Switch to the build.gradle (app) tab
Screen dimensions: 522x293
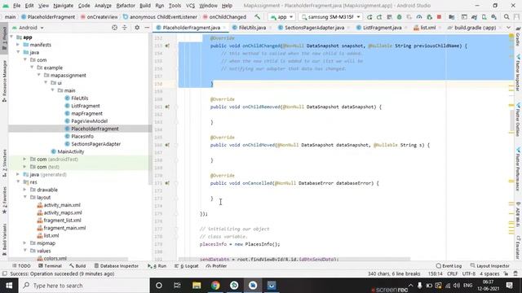tap(475, 28)
